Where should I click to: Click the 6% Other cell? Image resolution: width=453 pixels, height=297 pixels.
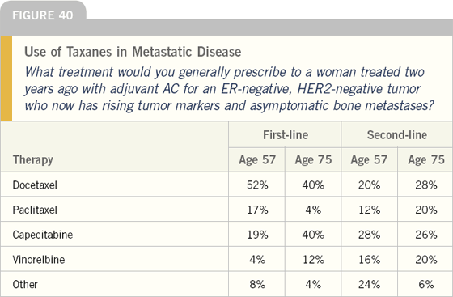pos(426,284)
